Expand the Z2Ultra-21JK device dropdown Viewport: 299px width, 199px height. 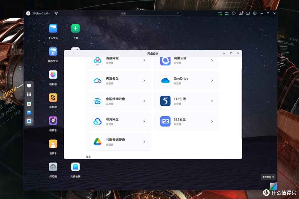pyautogui.click(x=41, y=13)
